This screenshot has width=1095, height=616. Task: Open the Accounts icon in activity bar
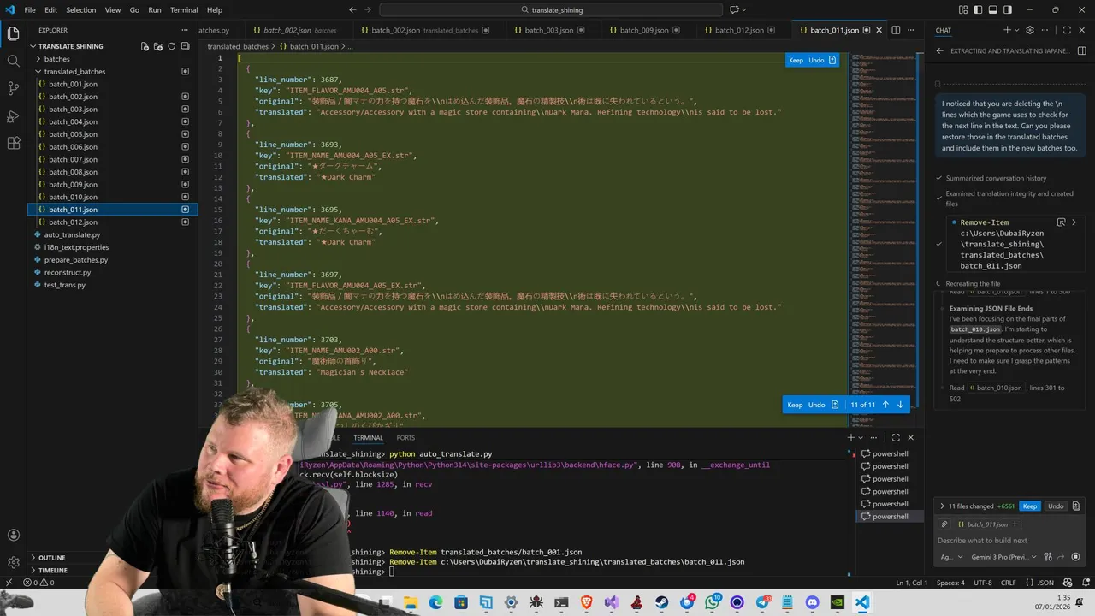[14, 536]
